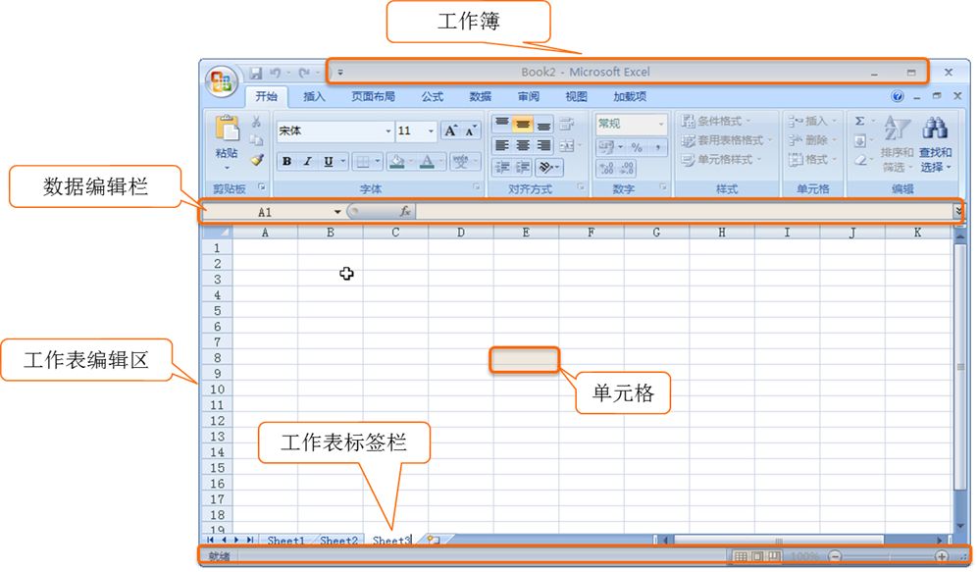Switch to the 公式 ribbon tab

point(432,97)
